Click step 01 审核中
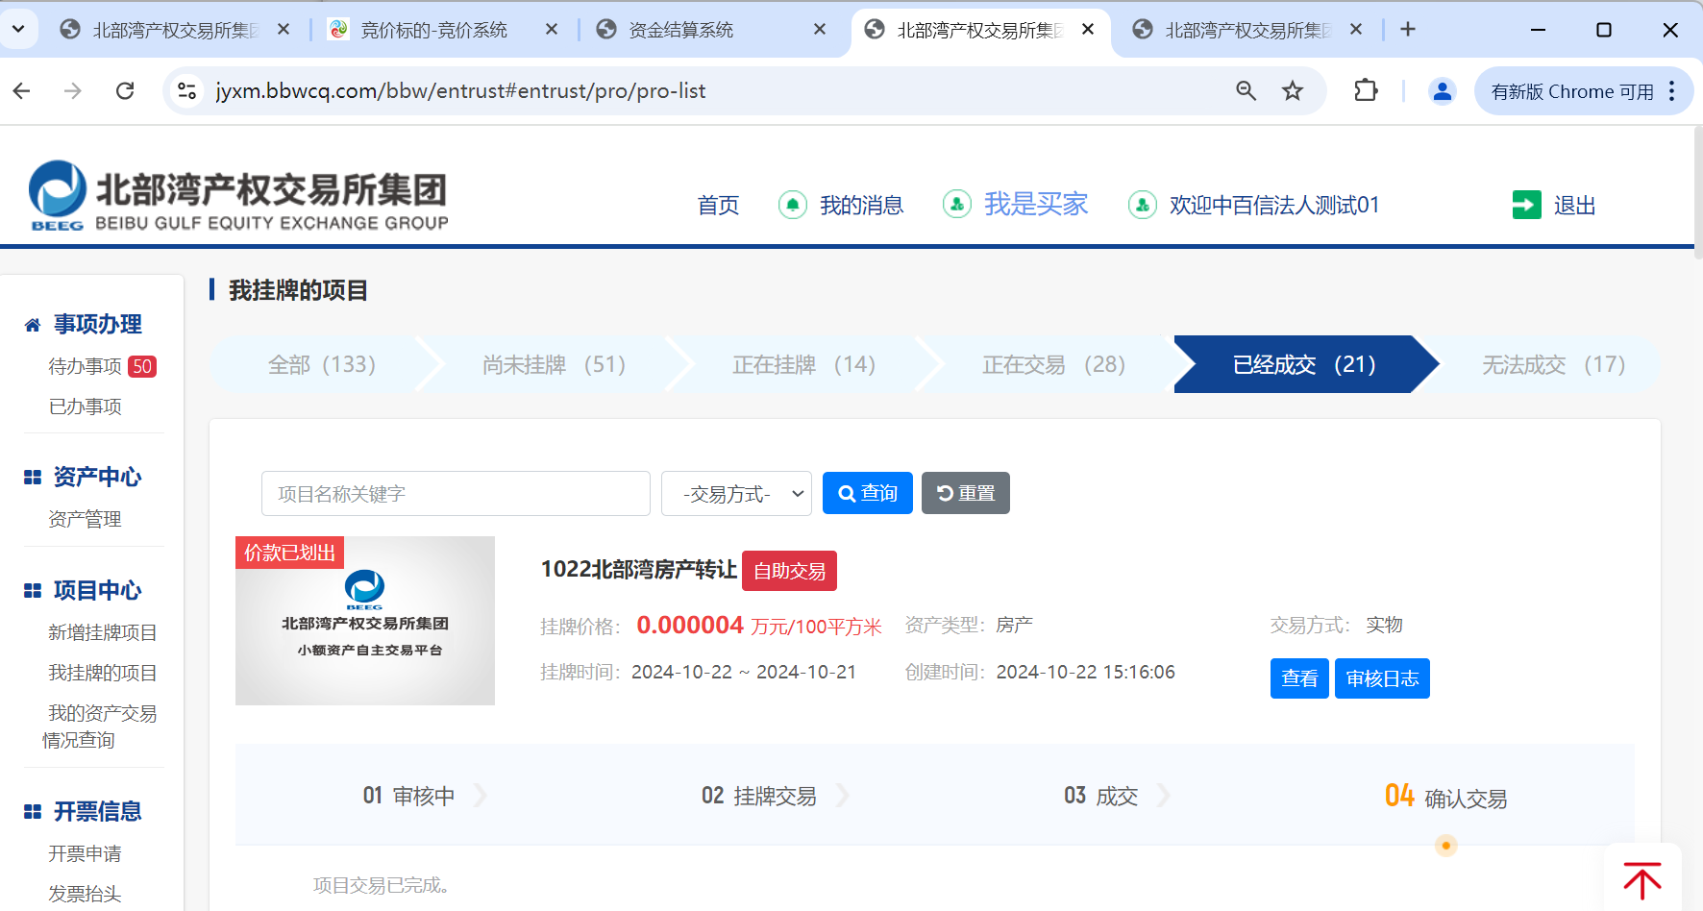The width and height of the screenshot is (1703, 911). [x=408, y=796]
